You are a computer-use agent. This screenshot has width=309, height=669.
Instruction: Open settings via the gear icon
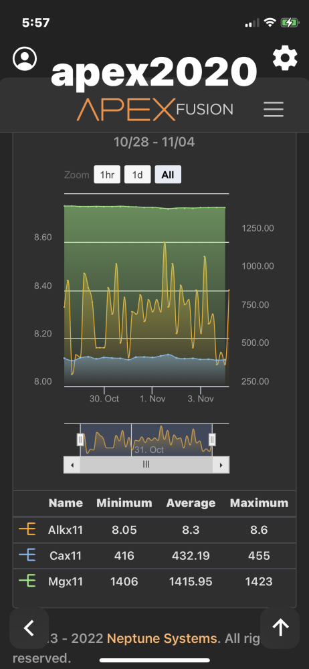(x=285, y=58)
